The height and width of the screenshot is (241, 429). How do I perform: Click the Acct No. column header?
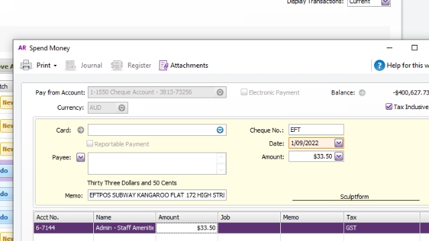(64, 217)
